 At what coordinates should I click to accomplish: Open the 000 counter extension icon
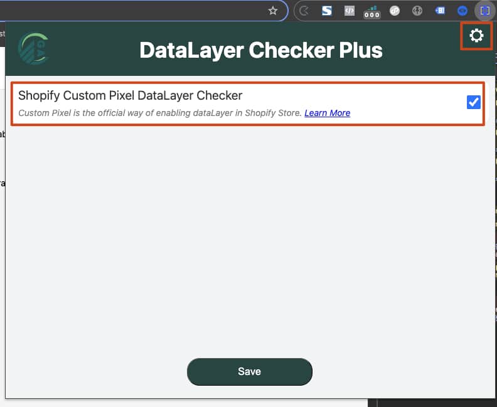click(371, 12)
